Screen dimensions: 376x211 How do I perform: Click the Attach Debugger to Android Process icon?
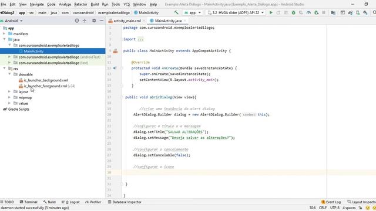pyautogui.click(x=316, y=12)
